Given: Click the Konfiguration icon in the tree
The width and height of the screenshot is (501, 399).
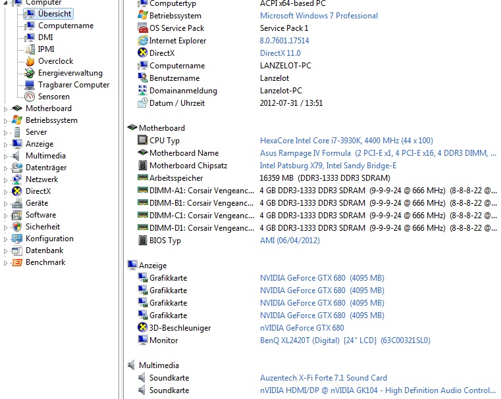Looking at the screenshot, I should 16,239.
